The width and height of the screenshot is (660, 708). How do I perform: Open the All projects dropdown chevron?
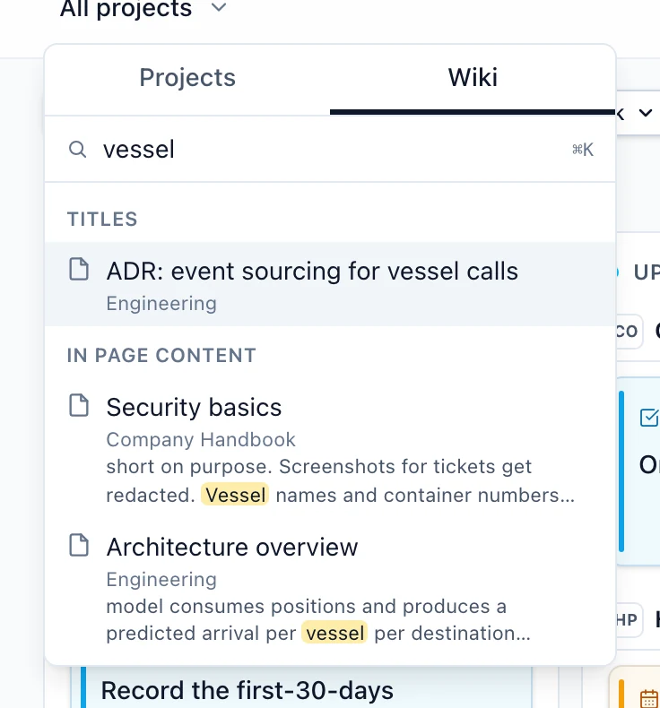tap(219, 8)
